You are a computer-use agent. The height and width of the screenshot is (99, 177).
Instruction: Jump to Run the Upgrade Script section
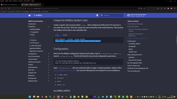coord(135,63)
